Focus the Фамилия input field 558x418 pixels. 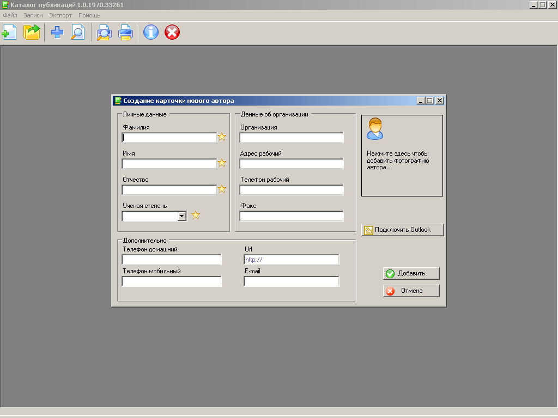169,138
